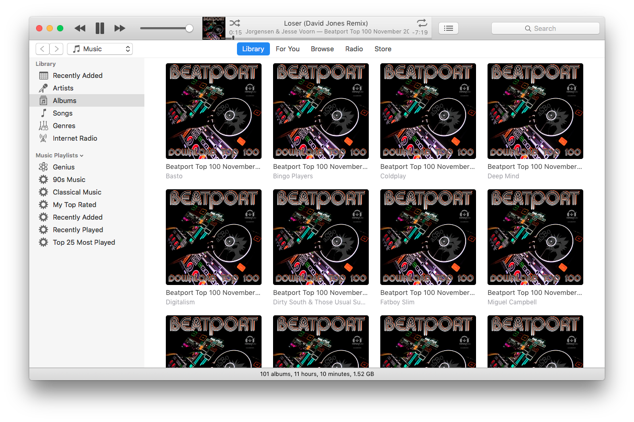Click the Genres guitar icon

pyautogui.click(x=43, y=126)
